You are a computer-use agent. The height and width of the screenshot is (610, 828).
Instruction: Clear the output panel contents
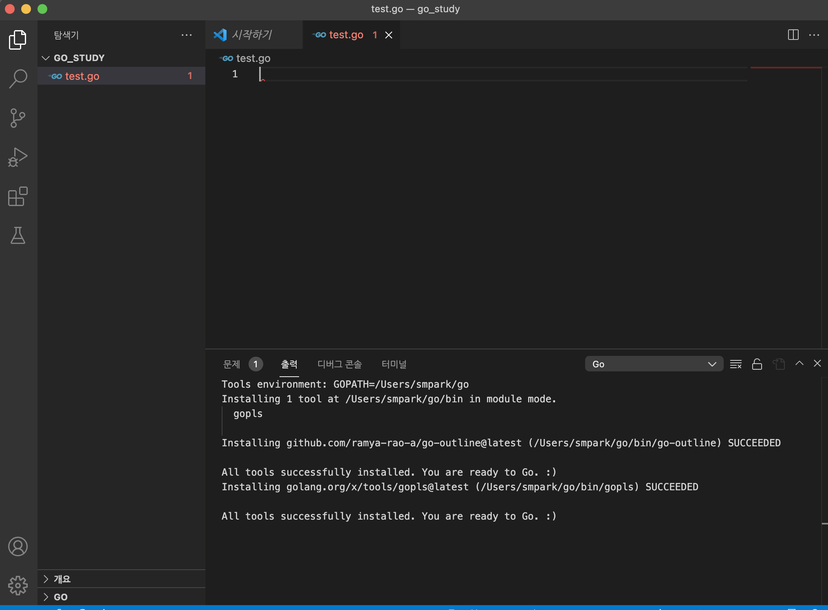736,364
